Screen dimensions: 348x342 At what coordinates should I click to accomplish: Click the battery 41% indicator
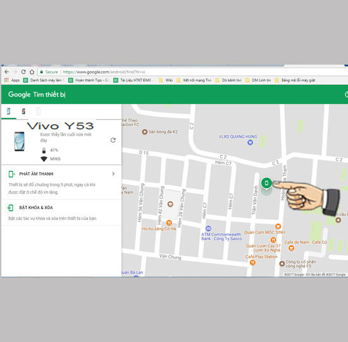(x=50, y=150)
